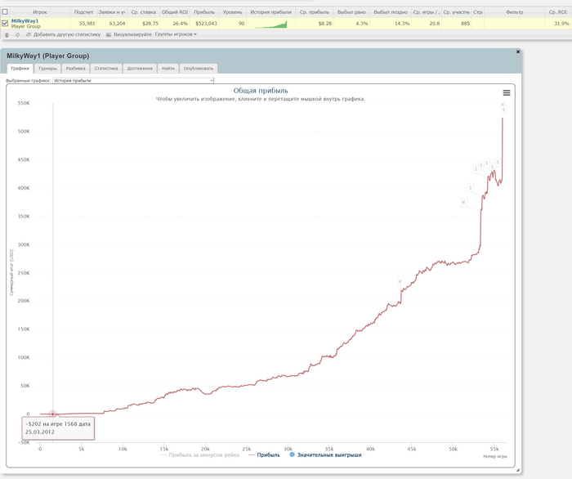The image size is (572, 479).
Task: Sort by the Игрок column header
Action: pyautogui.click(x=40, y=12)
